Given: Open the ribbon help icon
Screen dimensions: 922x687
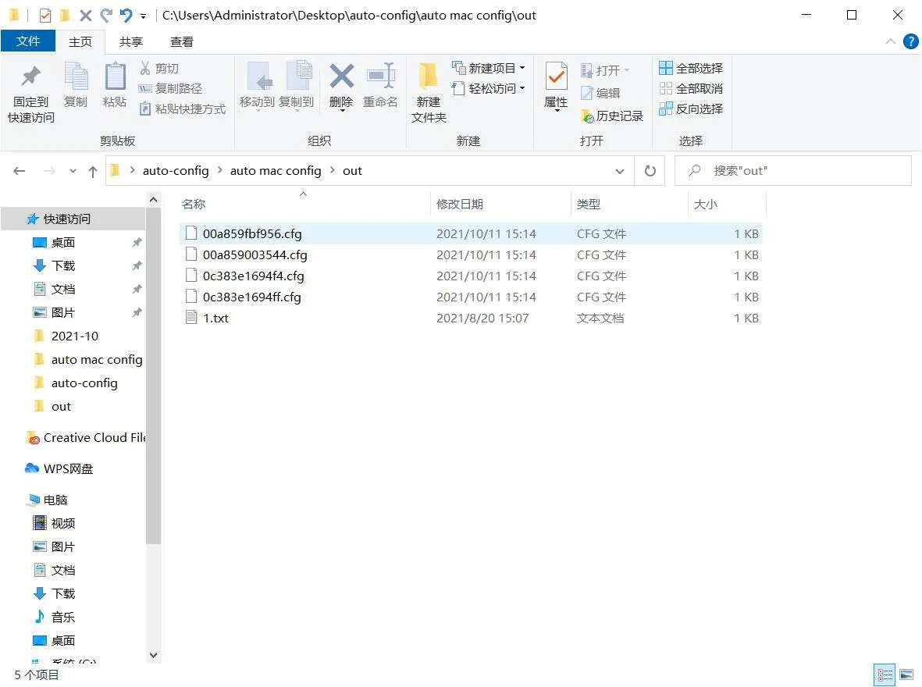Looking at the screenshot, I should 910,42.
